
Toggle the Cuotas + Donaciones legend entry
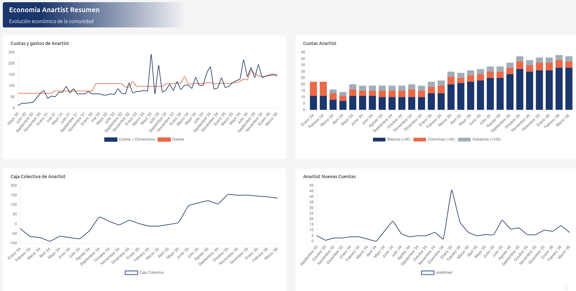130,139
